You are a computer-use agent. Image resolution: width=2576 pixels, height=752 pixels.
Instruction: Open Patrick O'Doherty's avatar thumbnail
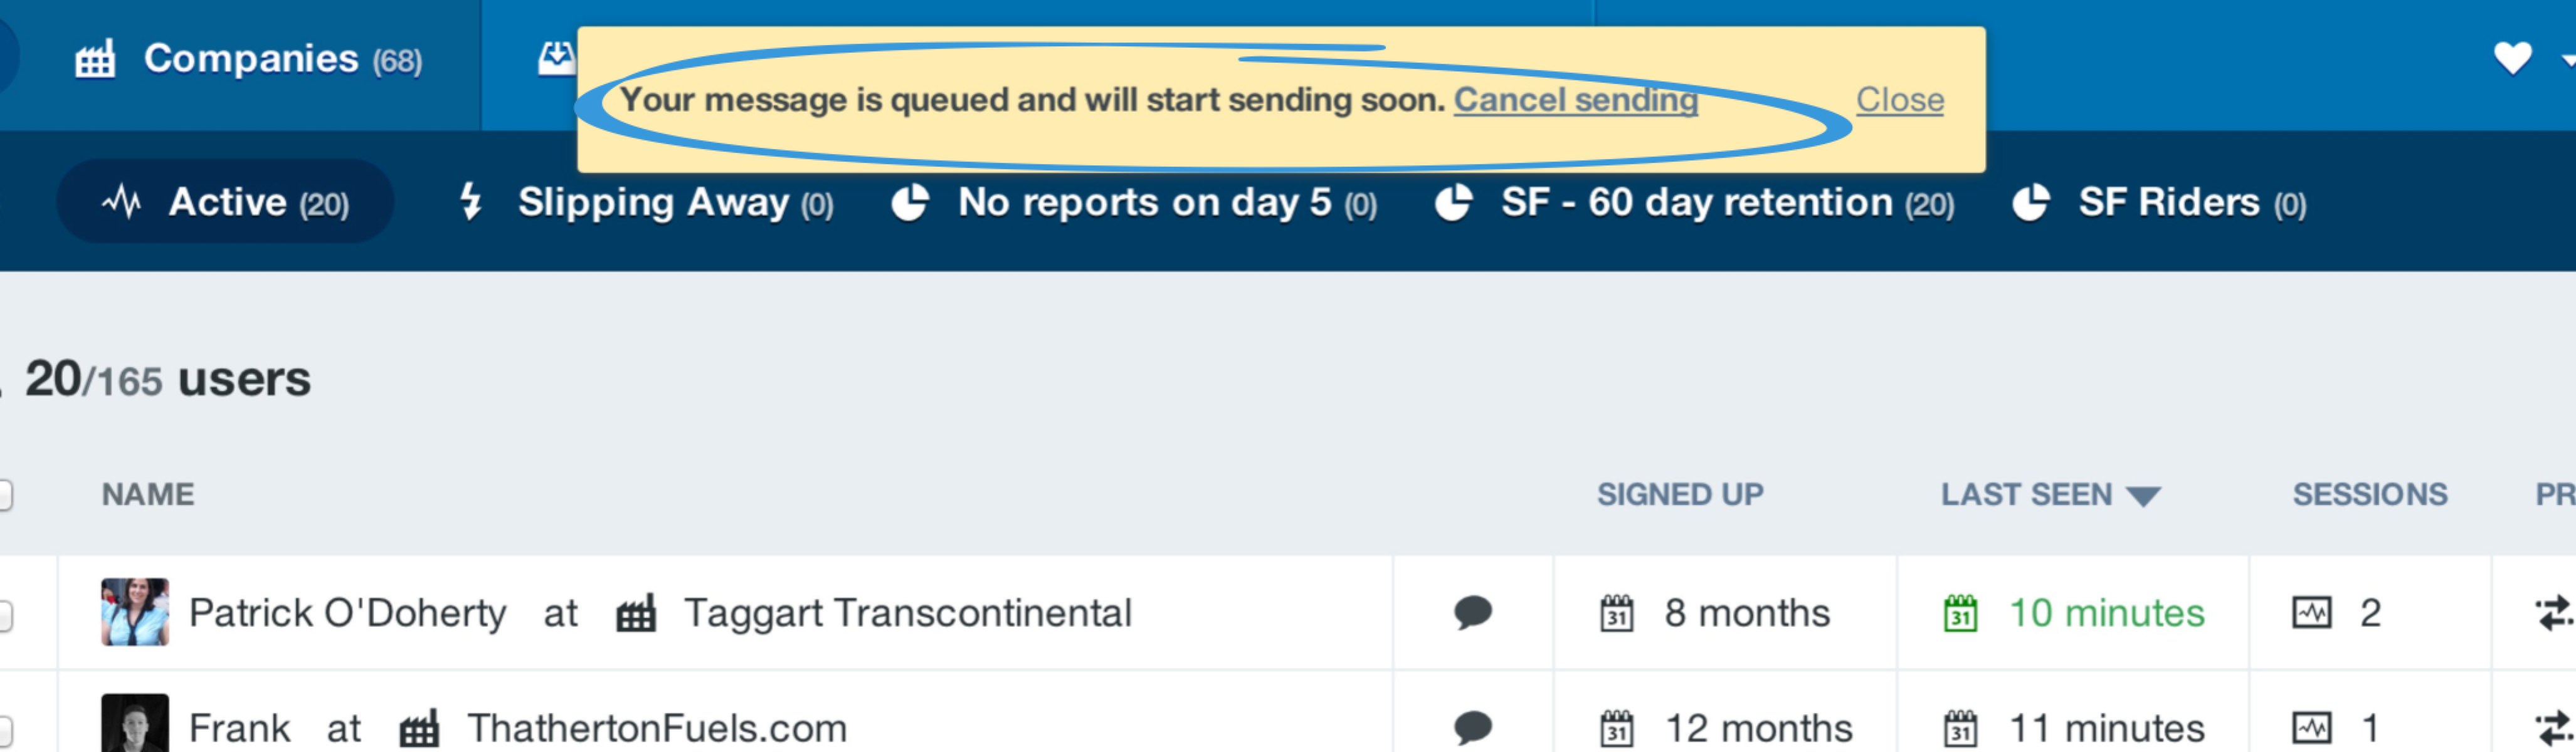(135, 612)
